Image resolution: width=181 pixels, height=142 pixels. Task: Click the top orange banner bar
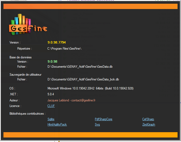(90, 6)
